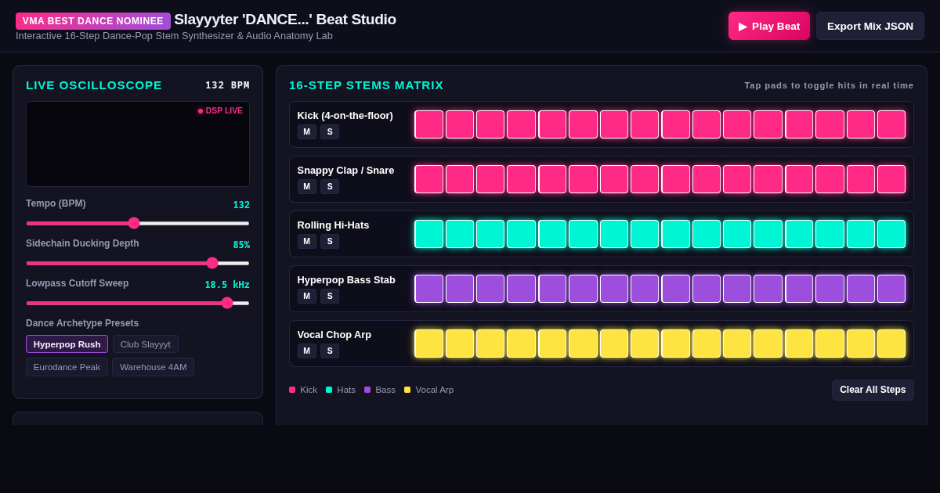Viewport: 940px width, 493px height.
Task: Select the Hyperpop Rush preset
Action: click(x=67, y=344)
